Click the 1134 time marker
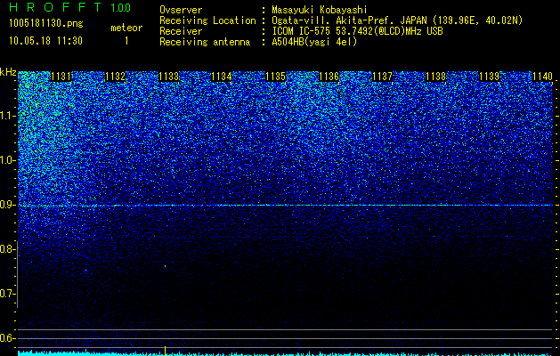560x356 pixels. pos(222,77)
